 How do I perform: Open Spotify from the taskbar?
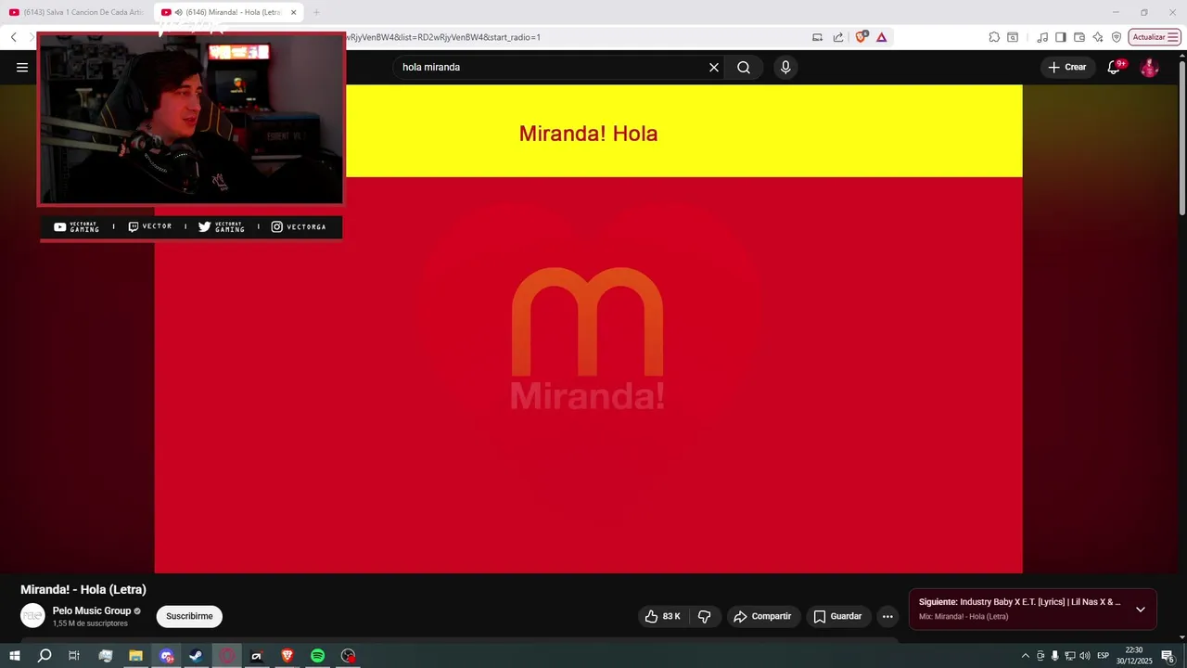pyautogui.click(x=317, y=656)
